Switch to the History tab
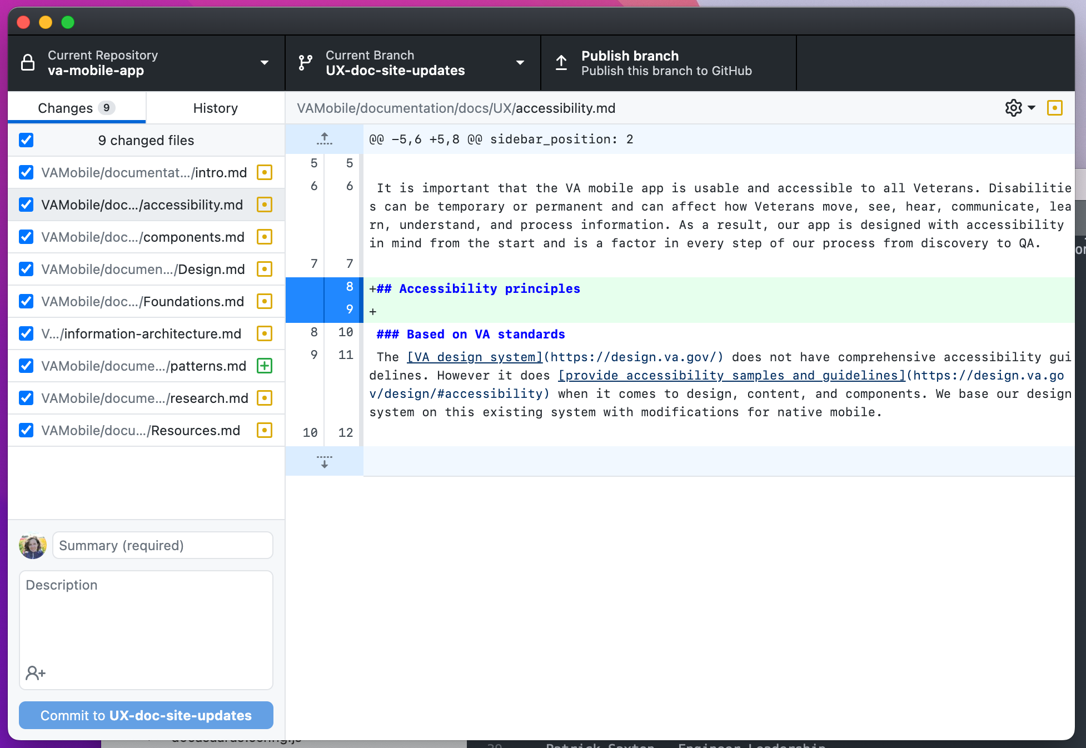The height and width of the screenshot is (748, 1086). (215, 107)
